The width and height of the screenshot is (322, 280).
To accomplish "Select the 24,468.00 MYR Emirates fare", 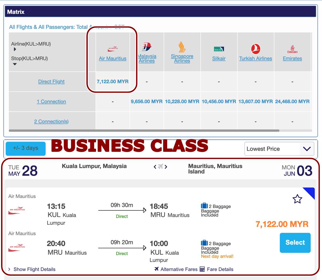I will (x=292, y=101).
